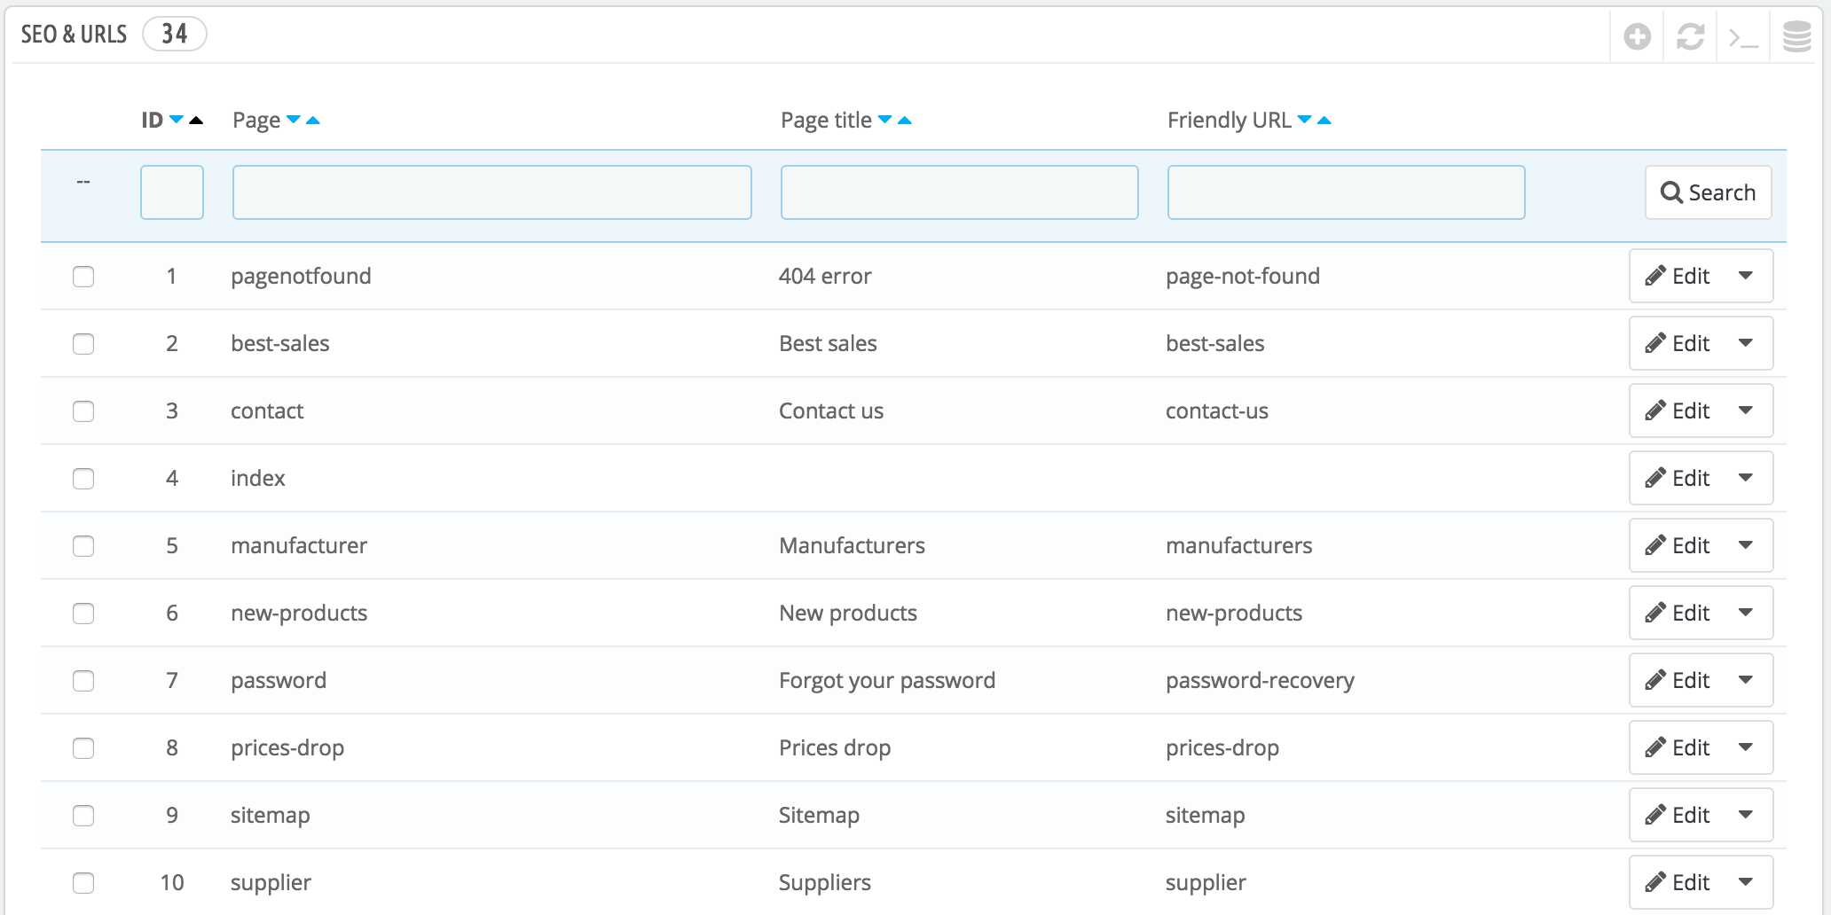Image resolution: width=1831 pixels, height=915 pixels.
Task: Edit the sitemap page
Action: (1678, 815)
